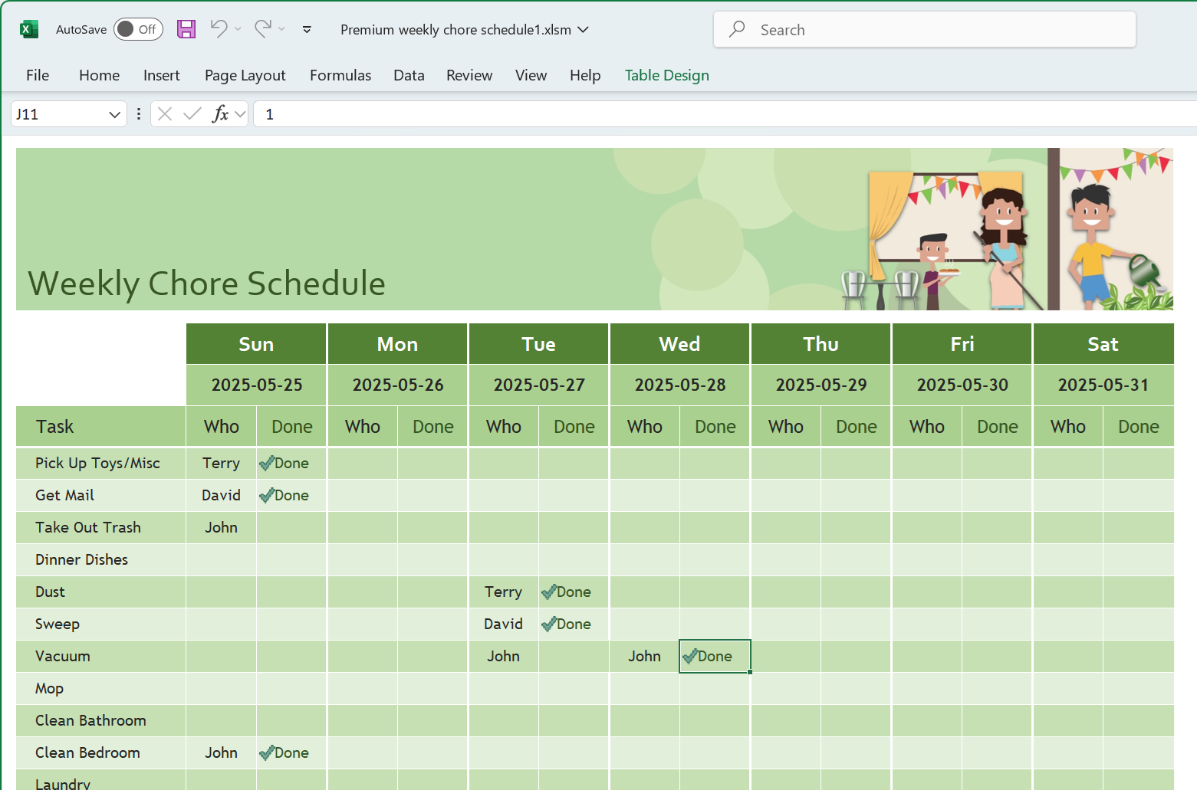The image size is (1197, 790).
Task: Expand the Name Box dropdown
Action: (115, 114)
